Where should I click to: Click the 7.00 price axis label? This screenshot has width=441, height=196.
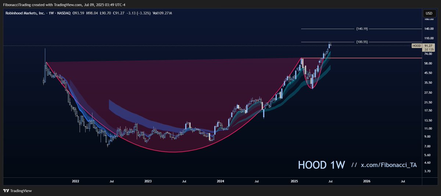coord(427,146)
